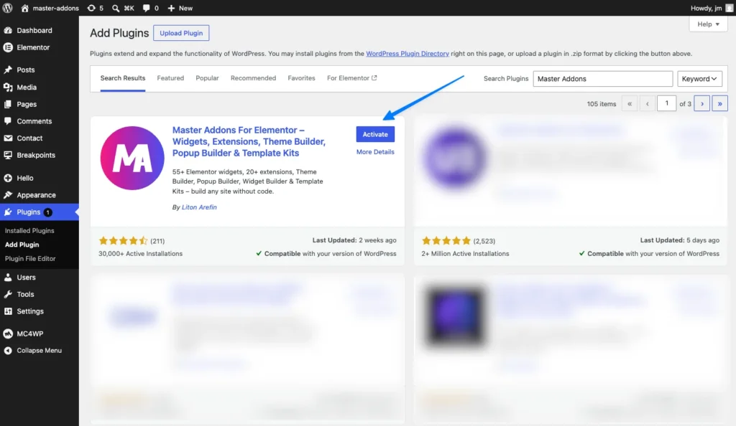Switch to Favorites tab
The image size is (736, 426).
301,78
